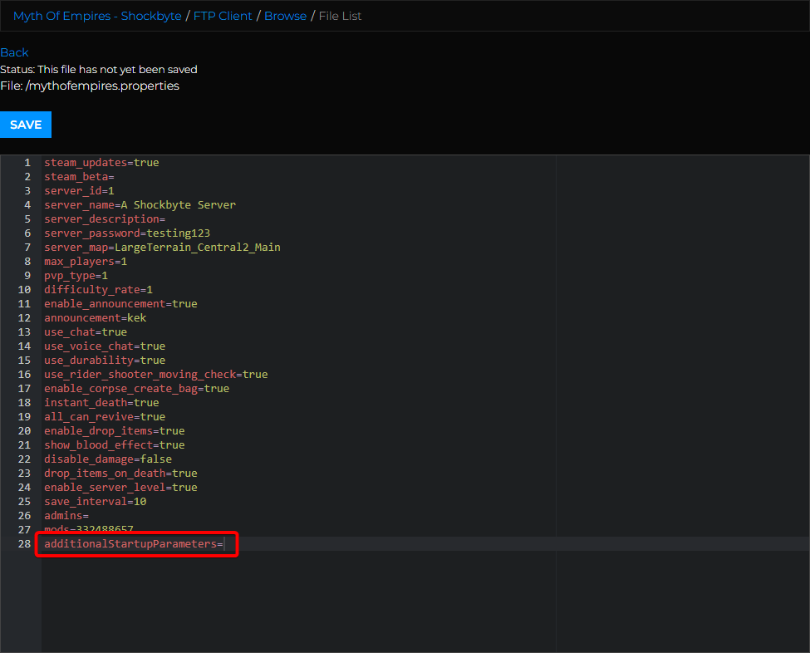Place cursor on announcement=kek line
The height and width of the screenshot is (653, 810).
(x=95, y=317)
